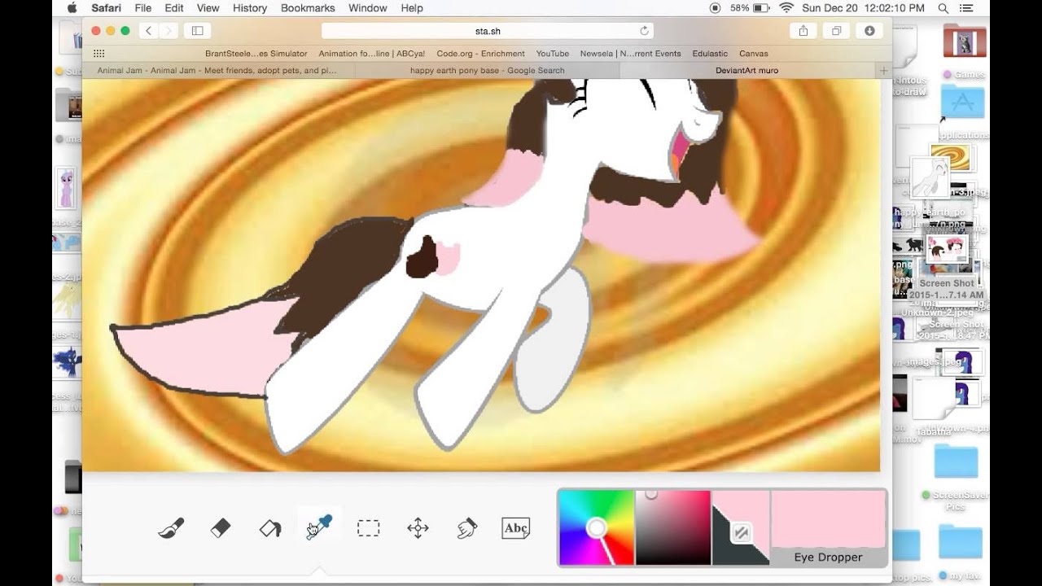
Task: Swap primary and secondary colors
Action: pyautogui.click(x=741, y=533)
